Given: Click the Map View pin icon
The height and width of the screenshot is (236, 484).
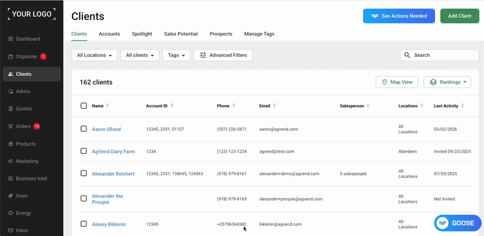Looking at the screenshot, I should click(x=385, y=82).
